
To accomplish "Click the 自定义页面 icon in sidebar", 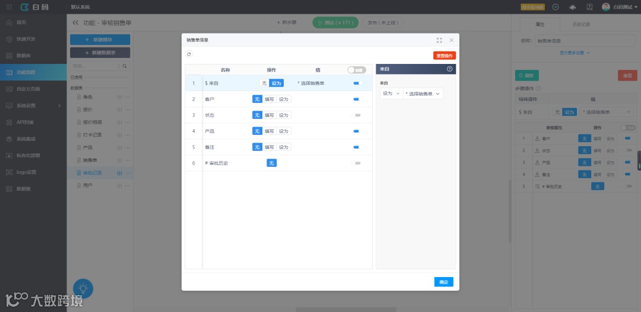I will 9,89.
